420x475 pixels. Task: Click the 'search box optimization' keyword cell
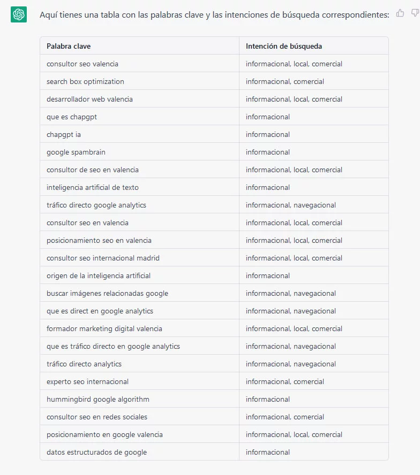140,81
